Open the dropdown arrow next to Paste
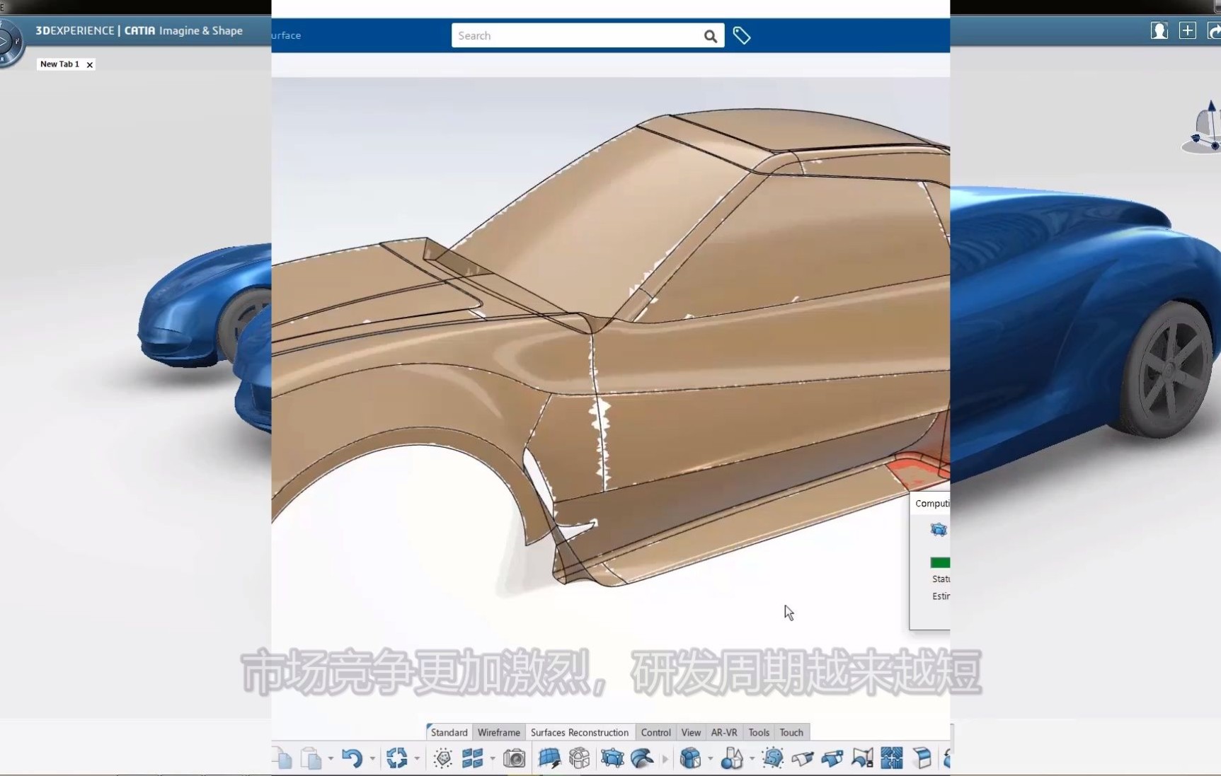 click(x=331, y=759)
